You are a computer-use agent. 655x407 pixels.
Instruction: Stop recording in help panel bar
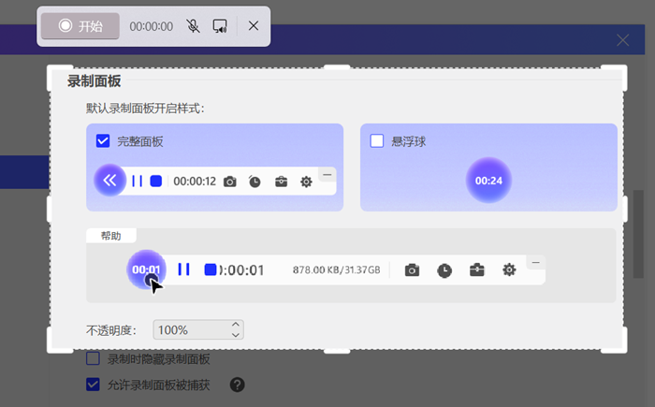point(211,269)
